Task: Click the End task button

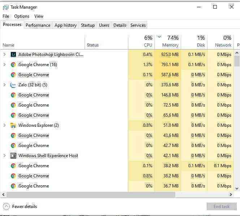Action: click(222, 207)
